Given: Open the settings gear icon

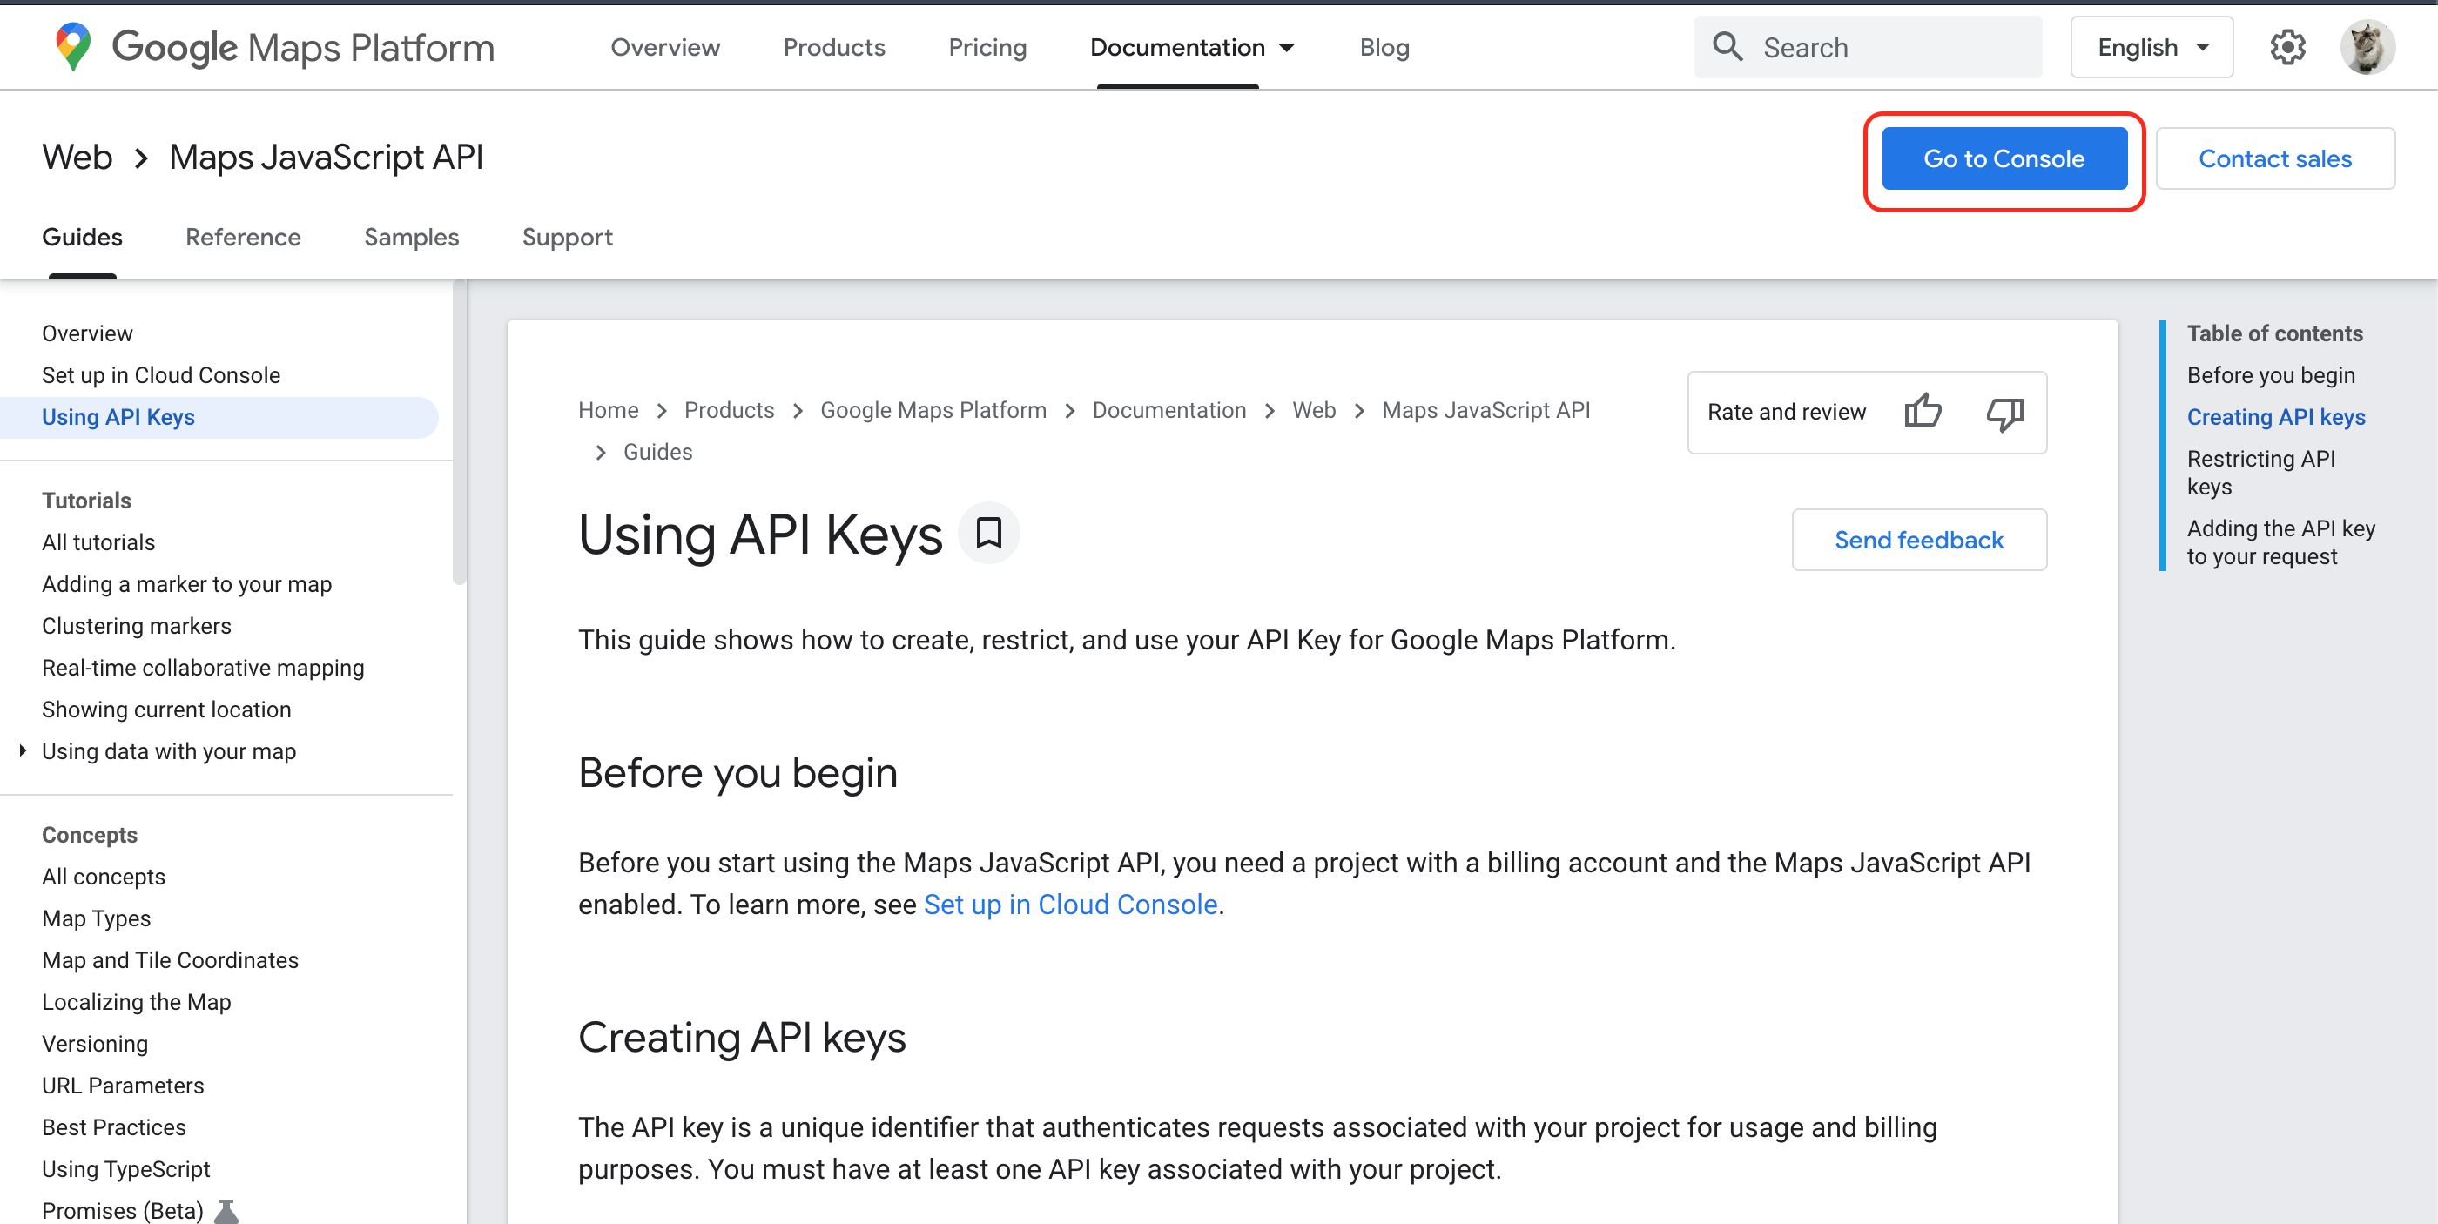Looking at the screenshot, I should [2287, 46].
